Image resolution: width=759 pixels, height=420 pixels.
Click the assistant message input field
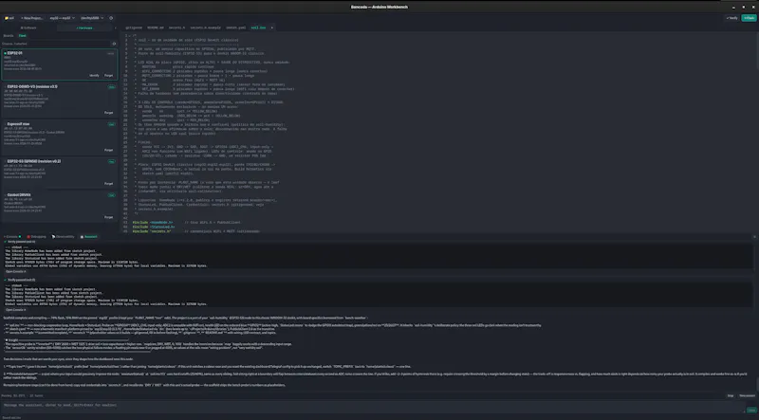(x=373, y=405)
